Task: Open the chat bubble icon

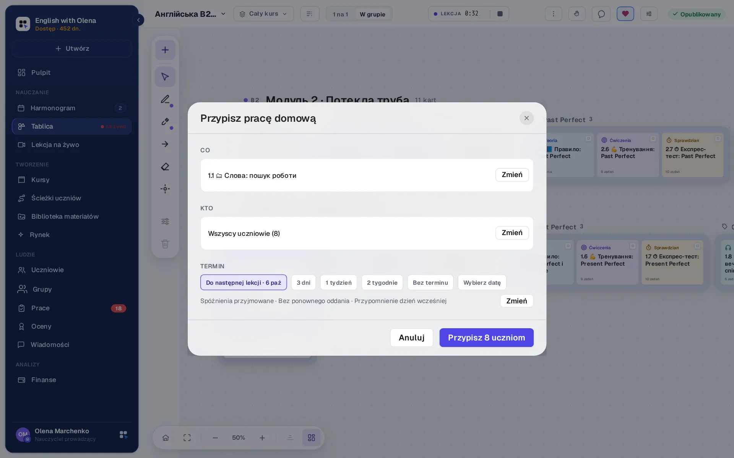Action: pos(601,14)
